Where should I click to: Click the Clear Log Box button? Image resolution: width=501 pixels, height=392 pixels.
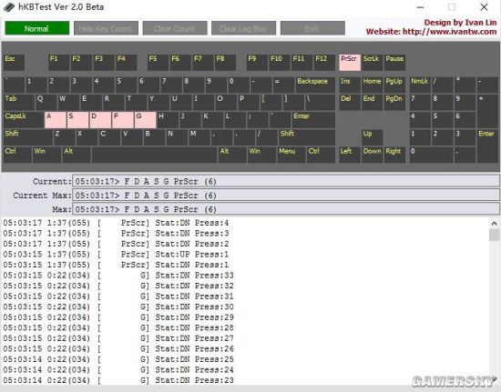[x=243, y=28]
